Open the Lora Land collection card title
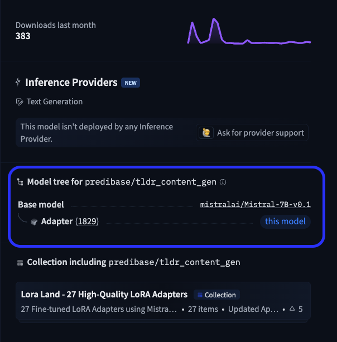337x342 pixels. [104, 294]
